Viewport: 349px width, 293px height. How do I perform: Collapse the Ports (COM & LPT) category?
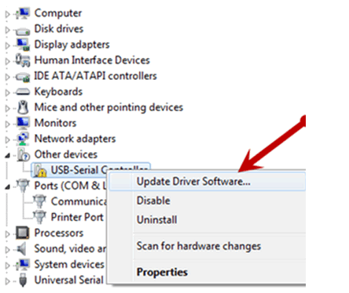(x=8, y=187)
